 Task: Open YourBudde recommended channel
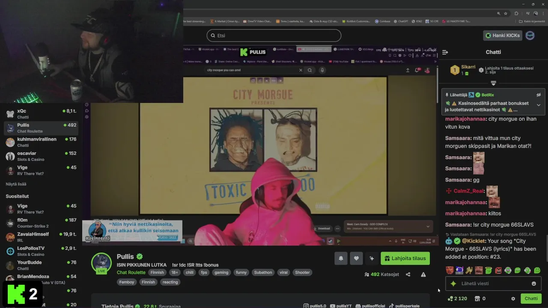tap(41, 265)
